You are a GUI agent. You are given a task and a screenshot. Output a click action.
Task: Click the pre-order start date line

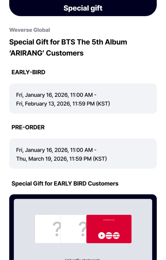(x=56, y=150)
